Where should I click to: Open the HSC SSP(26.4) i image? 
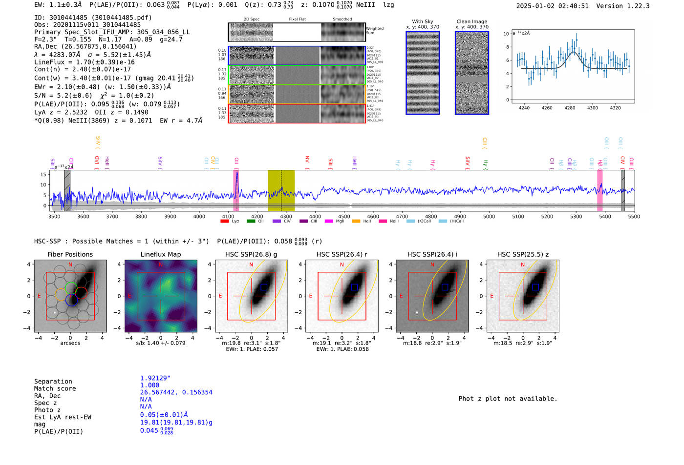coord(432,296)
